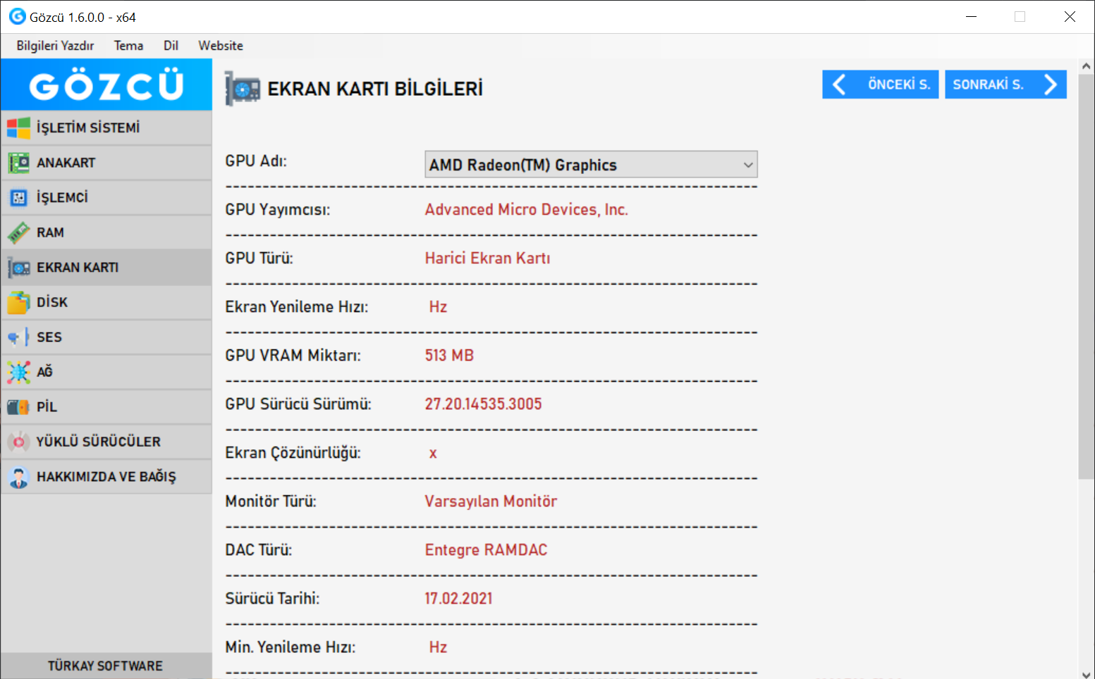Click the GÖZCÜ logo banner

click(x=106, y=85)
